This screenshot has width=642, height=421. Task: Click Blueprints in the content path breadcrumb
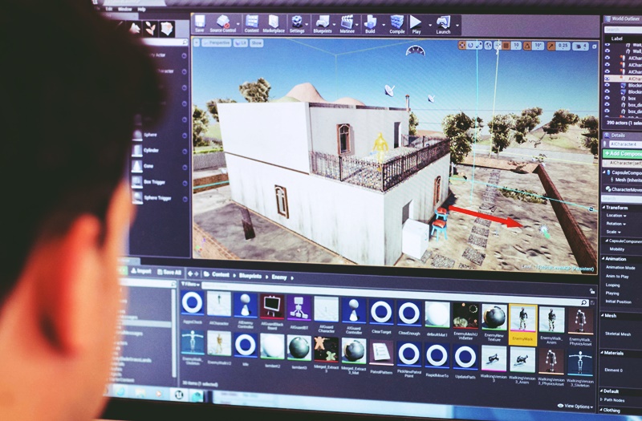[x=250, y=276]
